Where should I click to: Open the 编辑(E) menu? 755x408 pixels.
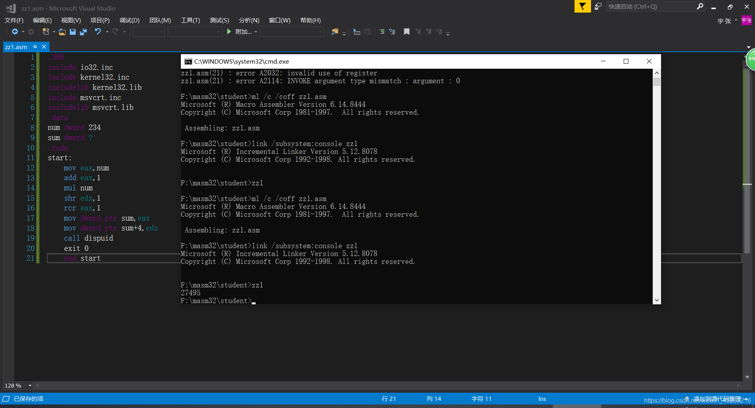(42, 20)
